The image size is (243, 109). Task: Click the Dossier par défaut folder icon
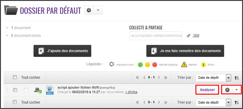pyautogui.click(x=11, y=10)
